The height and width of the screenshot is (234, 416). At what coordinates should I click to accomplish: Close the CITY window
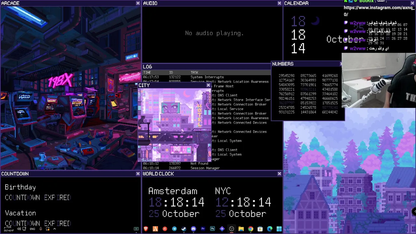pyautogui.click(x=208, y=85)
